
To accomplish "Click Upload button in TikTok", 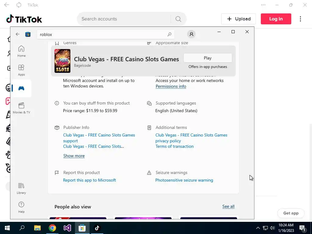I will (239, 19).
